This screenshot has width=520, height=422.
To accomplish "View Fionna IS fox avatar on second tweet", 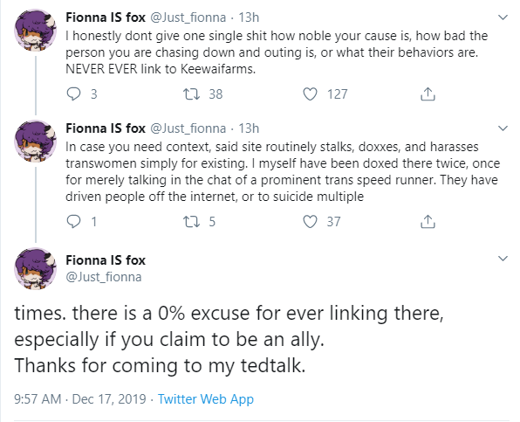I will point(35,142).
